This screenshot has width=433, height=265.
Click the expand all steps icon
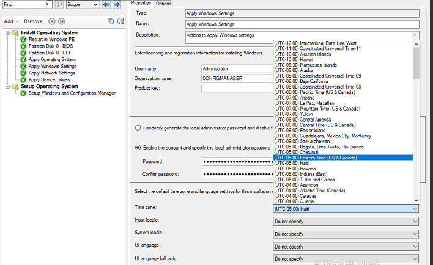pyautogui.click(x=111, y=21)
